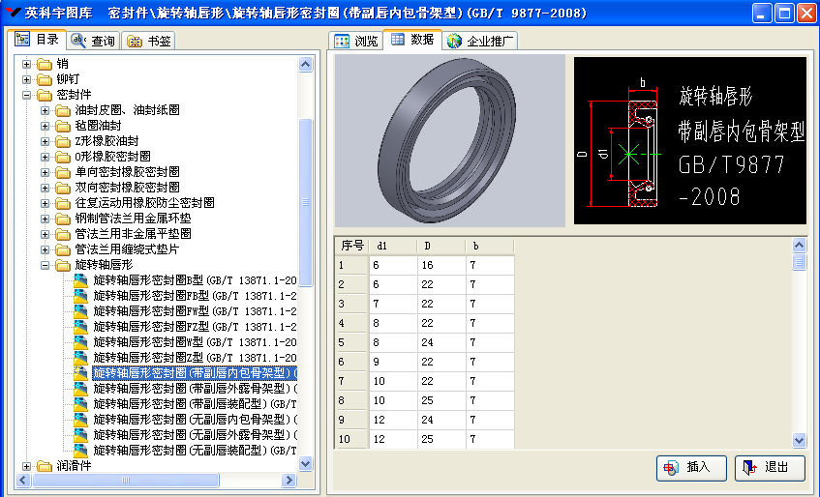Select 旋转轴唇形密封圈(无副唇装配型) item

pyautogui.click(x=194, y=451)
